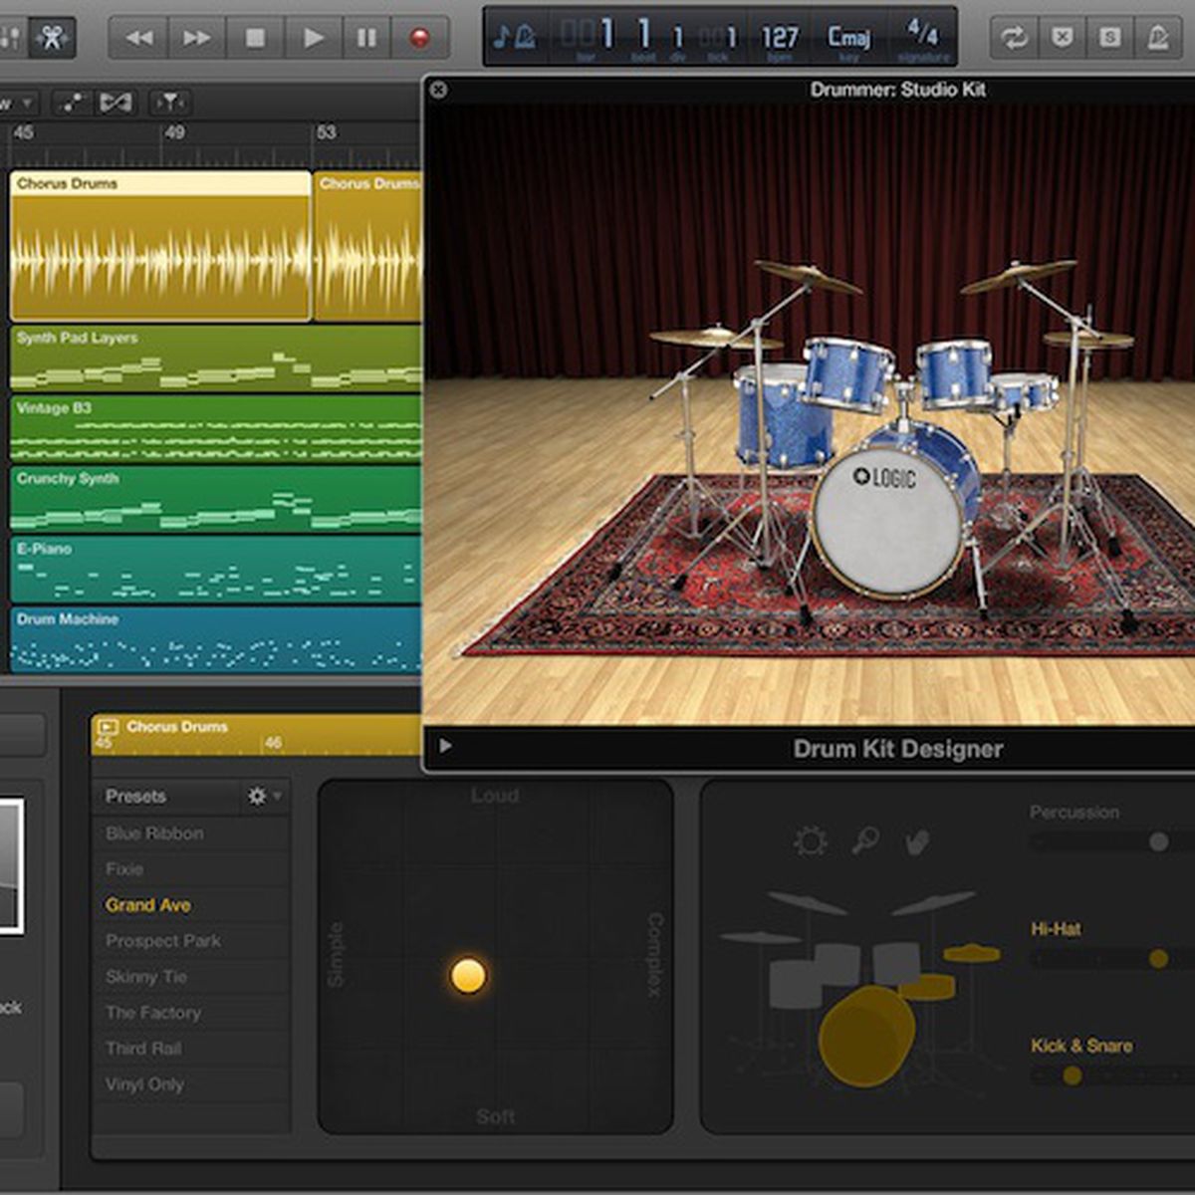
Task: Select the Chorus Drums region starting at bar 45
Action: coord(160,246)
